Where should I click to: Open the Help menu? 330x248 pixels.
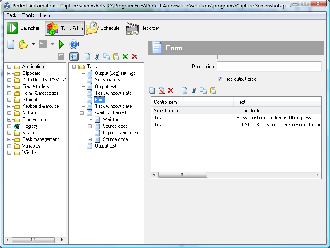(45, 15)
